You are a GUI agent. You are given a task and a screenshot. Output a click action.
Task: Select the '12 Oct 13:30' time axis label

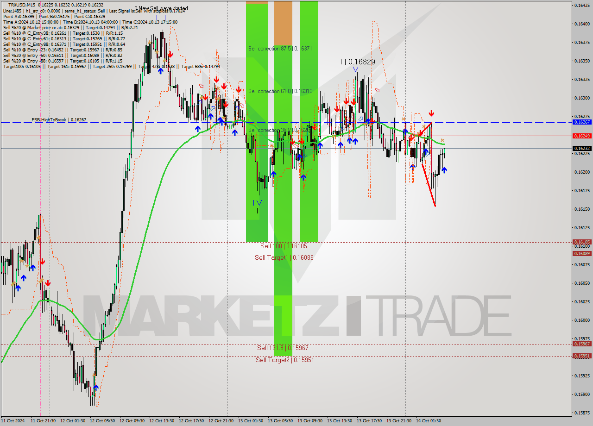coord(162,421)
